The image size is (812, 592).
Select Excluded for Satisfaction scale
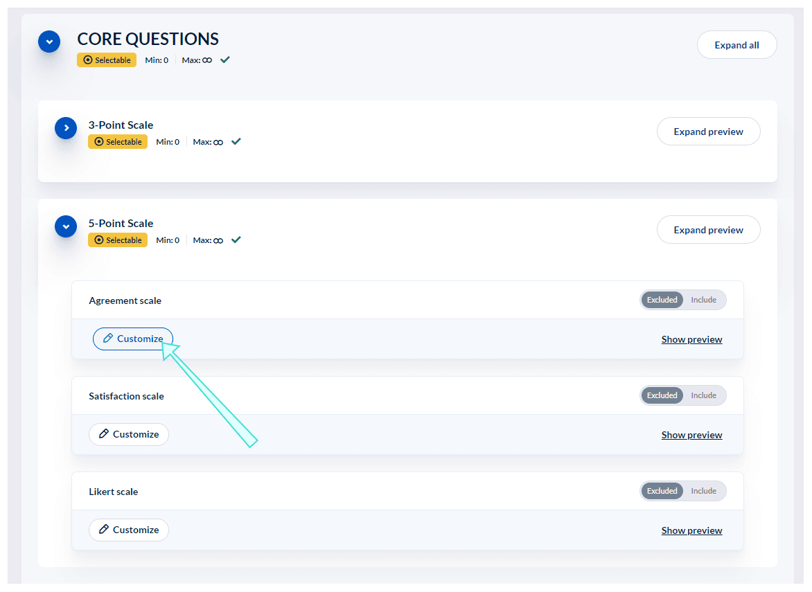[x=662, y=395]
